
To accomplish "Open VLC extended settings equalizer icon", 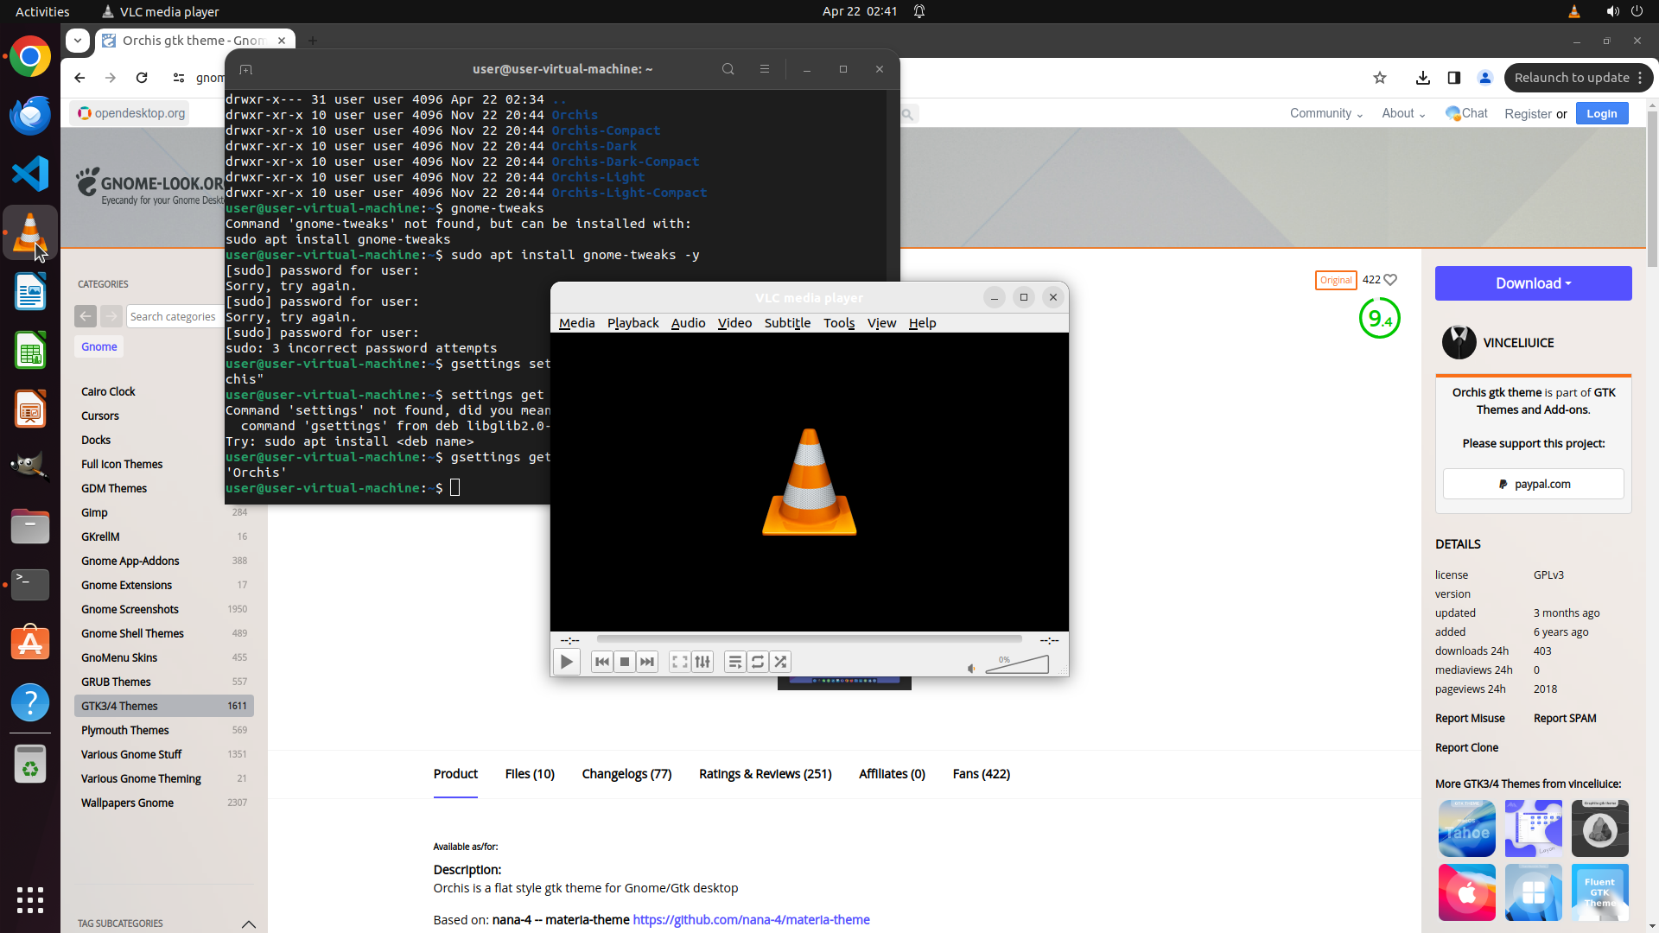I will click(x=702, y=662).
